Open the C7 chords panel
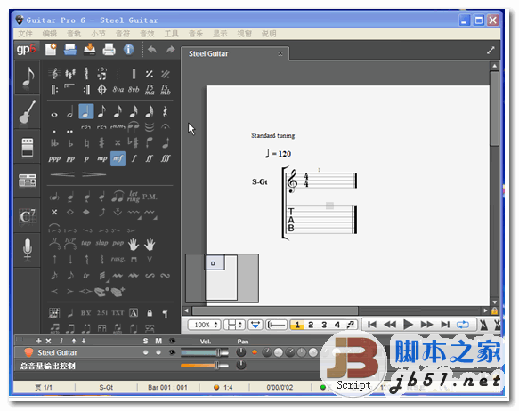Screen dimensions: 519x411 [x=28, y=215]
